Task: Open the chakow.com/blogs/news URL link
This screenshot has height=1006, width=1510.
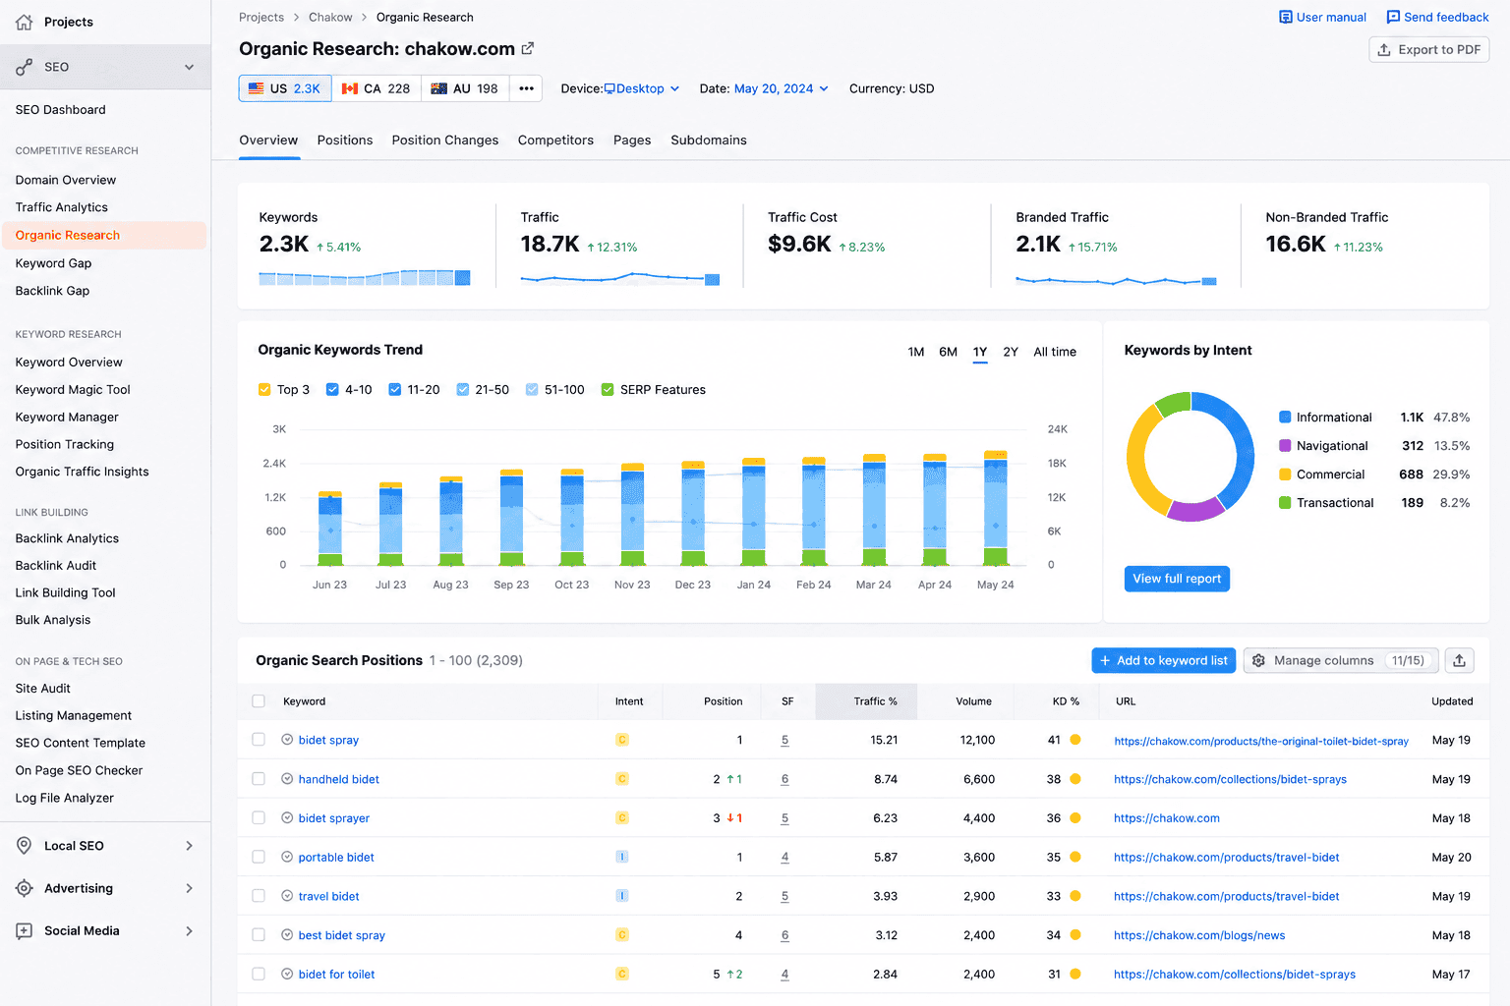Action: tap(1199, 935)
